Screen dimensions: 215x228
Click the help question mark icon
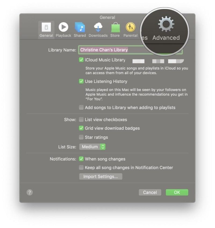tap(30, 192)
